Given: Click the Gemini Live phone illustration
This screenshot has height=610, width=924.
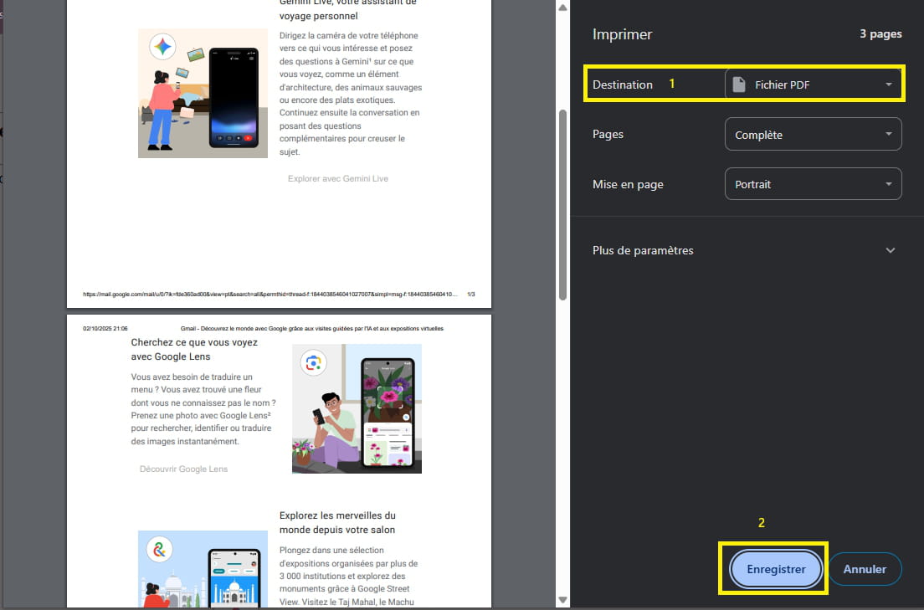Looking at the screenshot, I should point(203,93).
